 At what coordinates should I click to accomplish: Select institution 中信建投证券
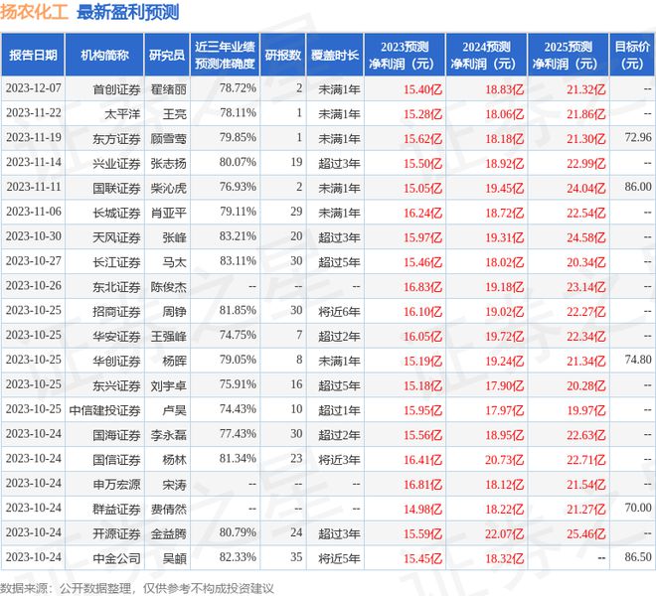[104, 410]
